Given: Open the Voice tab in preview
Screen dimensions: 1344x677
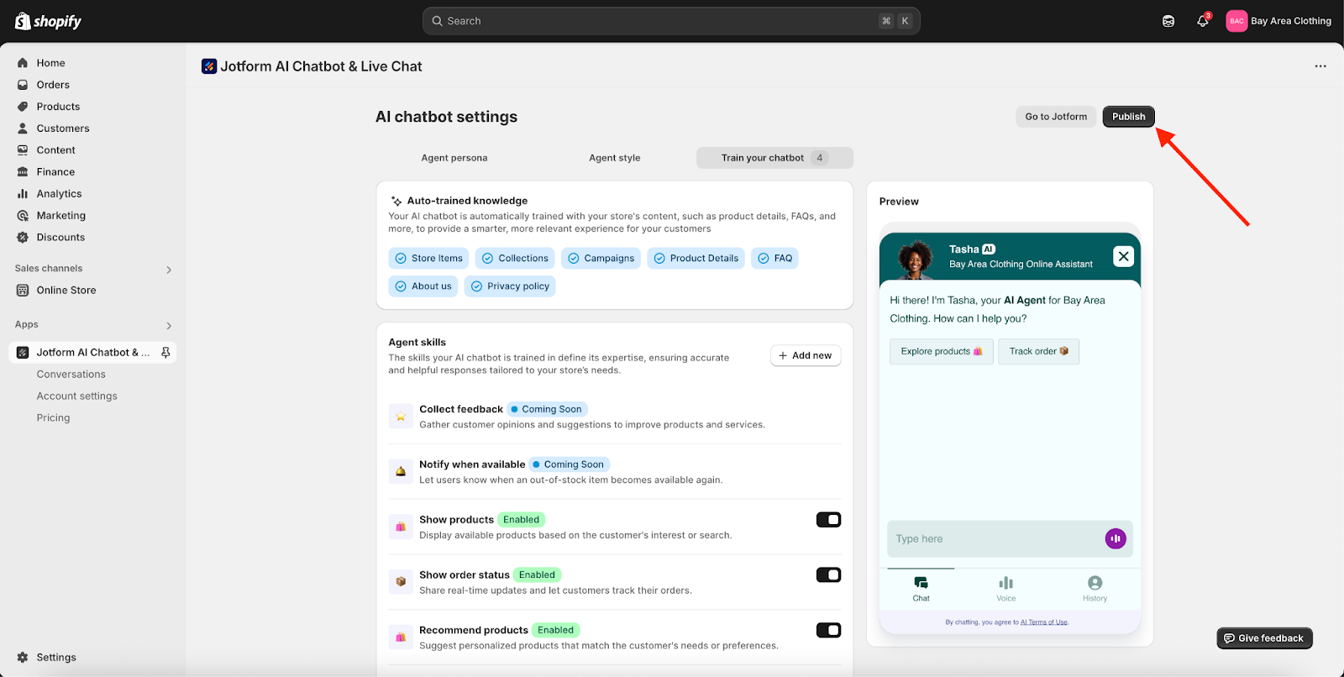Looking at the screenshot, I should tap(1006, 589).
